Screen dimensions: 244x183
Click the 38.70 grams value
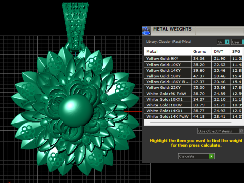(x=199, y=94)
